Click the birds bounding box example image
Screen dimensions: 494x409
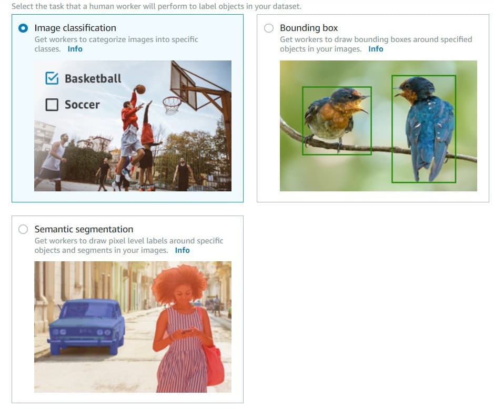point(378,126)
